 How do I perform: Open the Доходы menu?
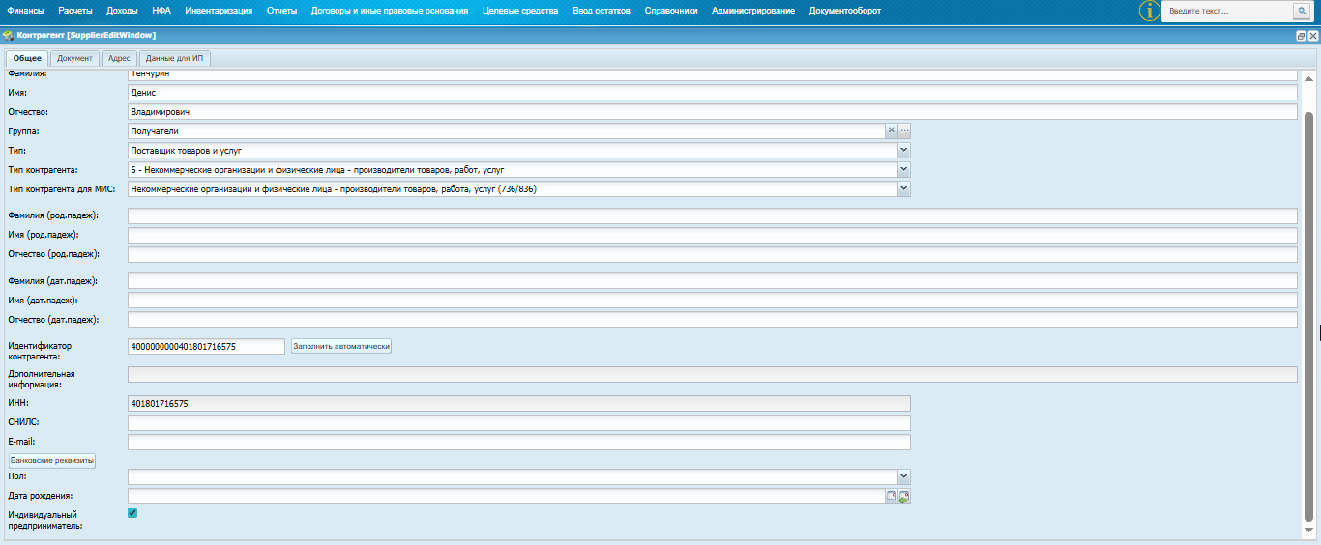(x=122, y=11)
